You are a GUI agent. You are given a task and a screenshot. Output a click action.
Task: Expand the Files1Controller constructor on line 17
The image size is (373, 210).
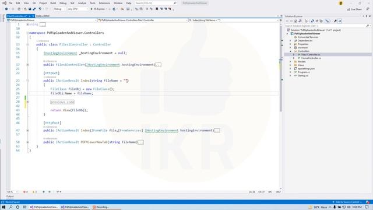[x=27, y=65]
